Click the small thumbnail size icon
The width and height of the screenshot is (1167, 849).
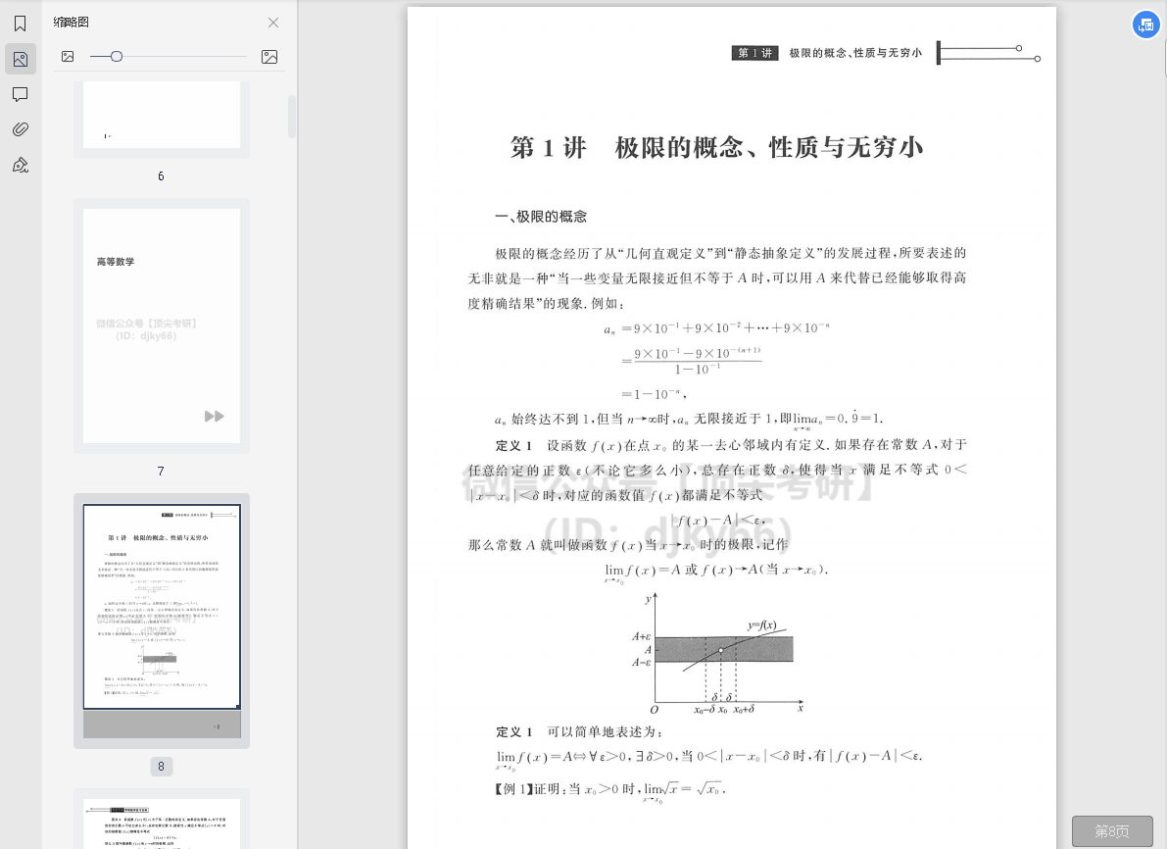coord(68,57)
